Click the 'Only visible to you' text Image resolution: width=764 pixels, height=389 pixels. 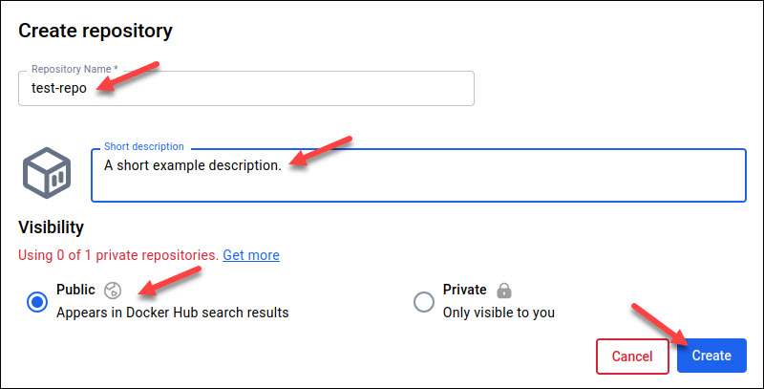coord(499,312)
